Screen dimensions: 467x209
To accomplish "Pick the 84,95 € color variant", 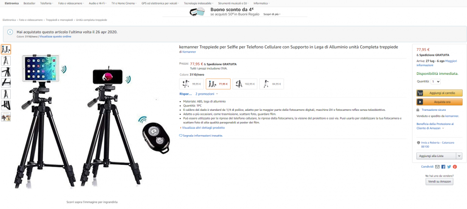I will coord(271,84).
